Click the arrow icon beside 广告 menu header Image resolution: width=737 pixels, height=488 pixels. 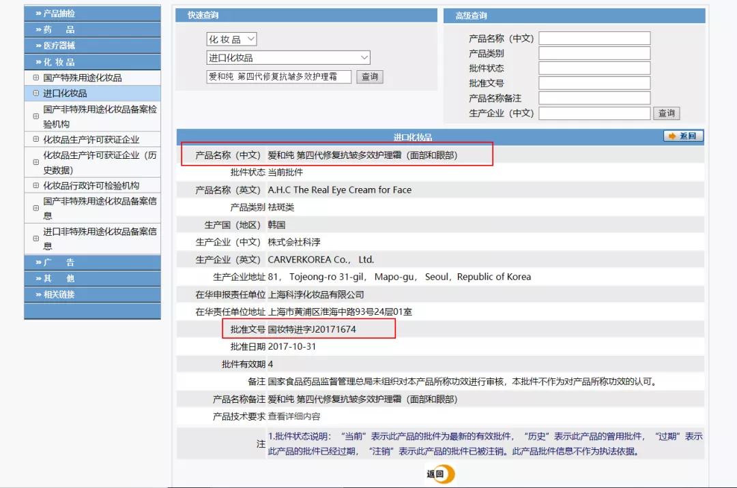37,262
